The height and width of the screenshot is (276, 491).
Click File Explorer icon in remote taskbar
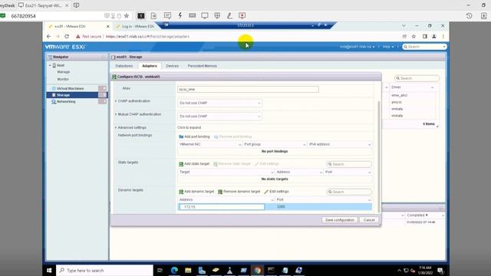[x=188, y=270]
